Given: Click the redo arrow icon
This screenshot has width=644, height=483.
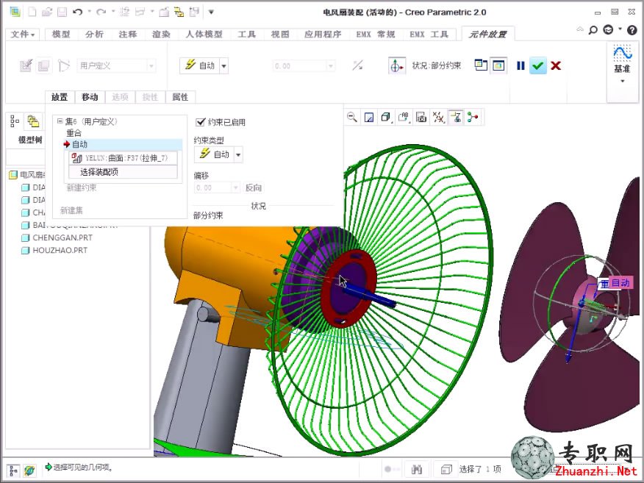Looking at the screenshot, I should 101,12.
